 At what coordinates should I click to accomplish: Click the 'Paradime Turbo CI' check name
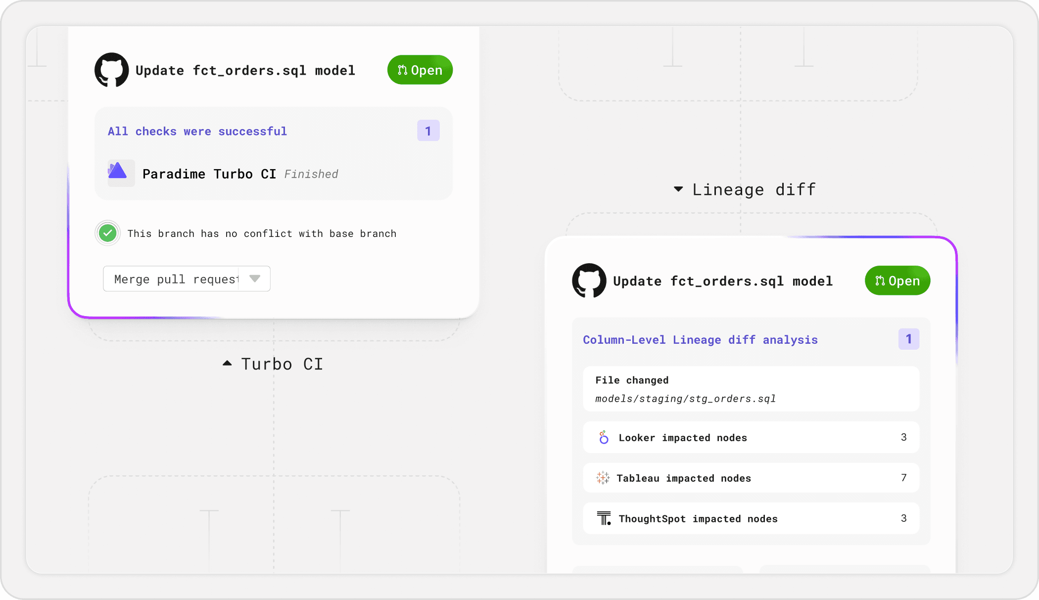coord(209,174)
